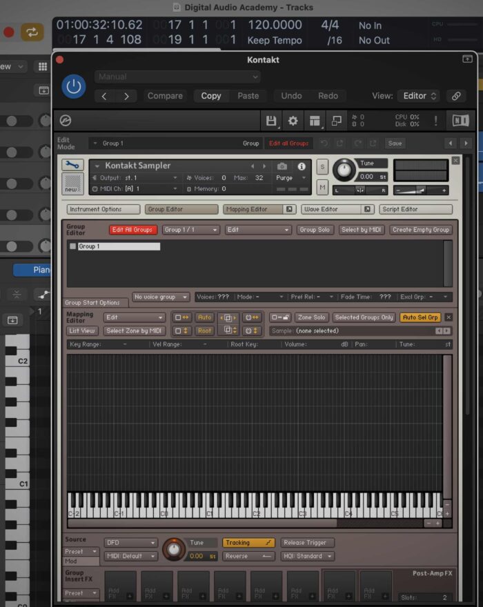Open the Manual preset dropdown

pyautogui.click(x=177, y=77)
